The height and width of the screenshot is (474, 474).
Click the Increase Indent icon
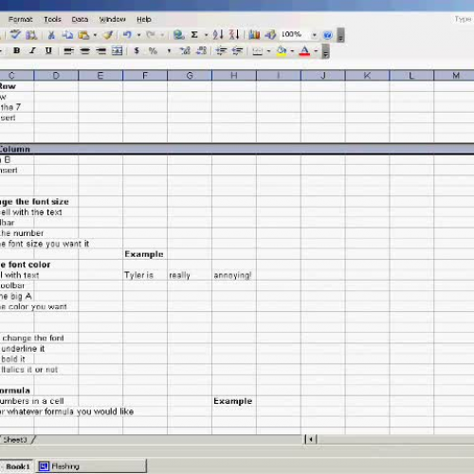pyautogui.click(x=237, y=51)
